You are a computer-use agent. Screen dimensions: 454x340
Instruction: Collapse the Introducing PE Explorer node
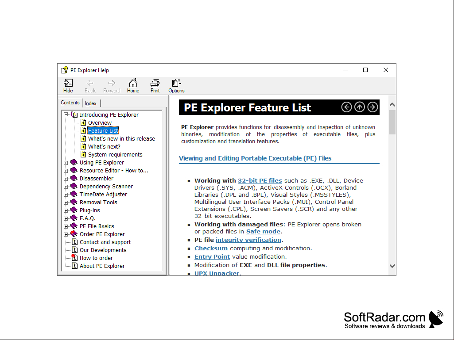[x=66, y=115]
